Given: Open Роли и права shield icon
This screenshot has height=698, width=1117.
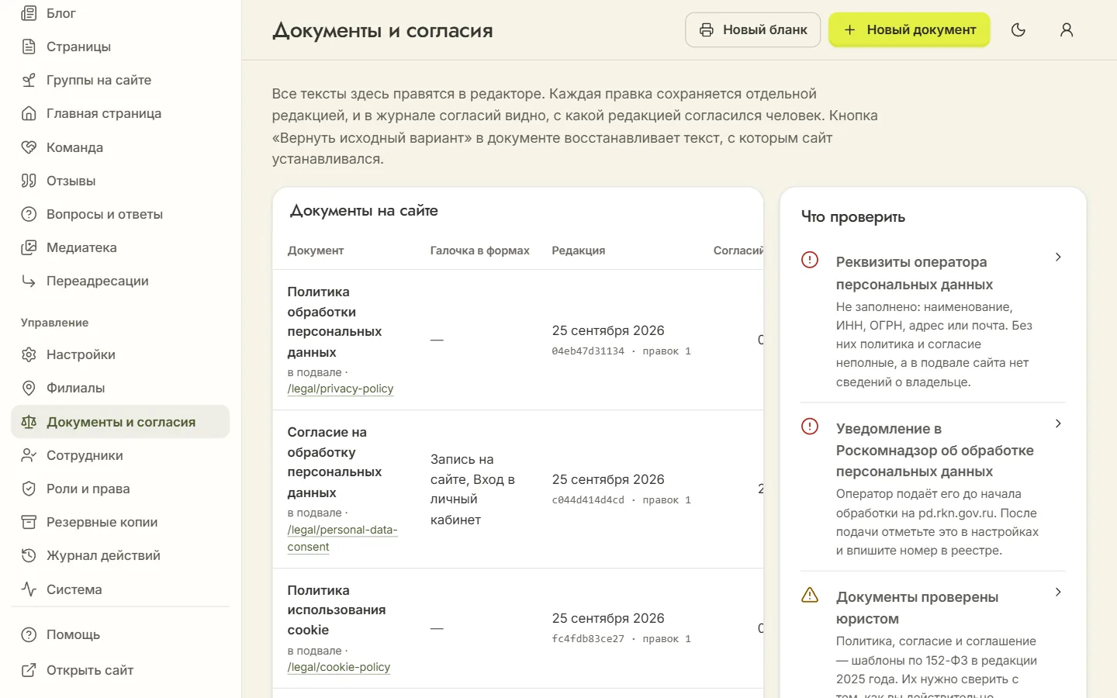Looking at the screenshot, I should [29, 489].
